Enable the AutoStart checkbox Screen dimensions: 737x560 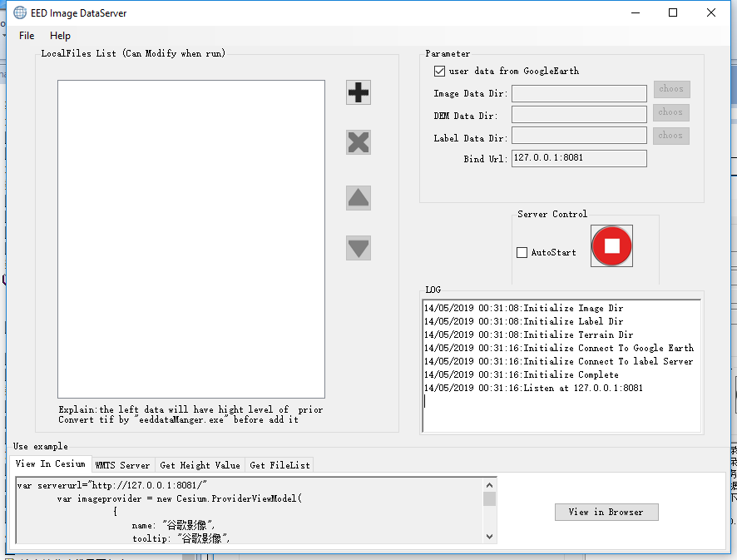coord(522,252)
